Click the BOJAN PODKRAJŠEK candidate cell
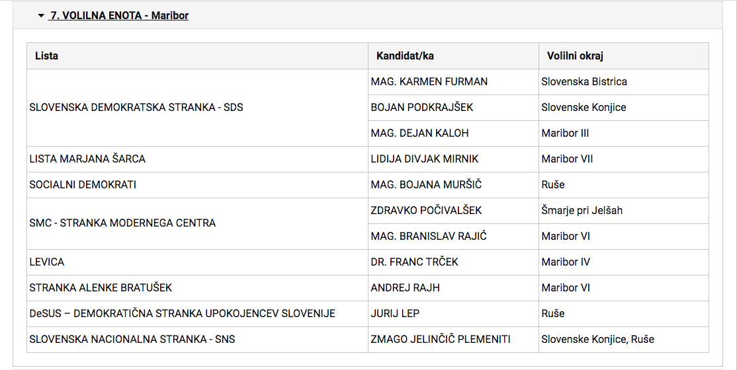Screen dimensions: 737x370 click(x=422, y=108)
